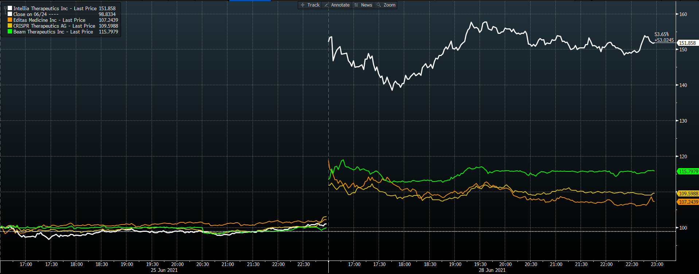Image resolution: width=699 pixels, height=274 pixels.
Task: Open News via its list icon
Action: click(356, 5)
